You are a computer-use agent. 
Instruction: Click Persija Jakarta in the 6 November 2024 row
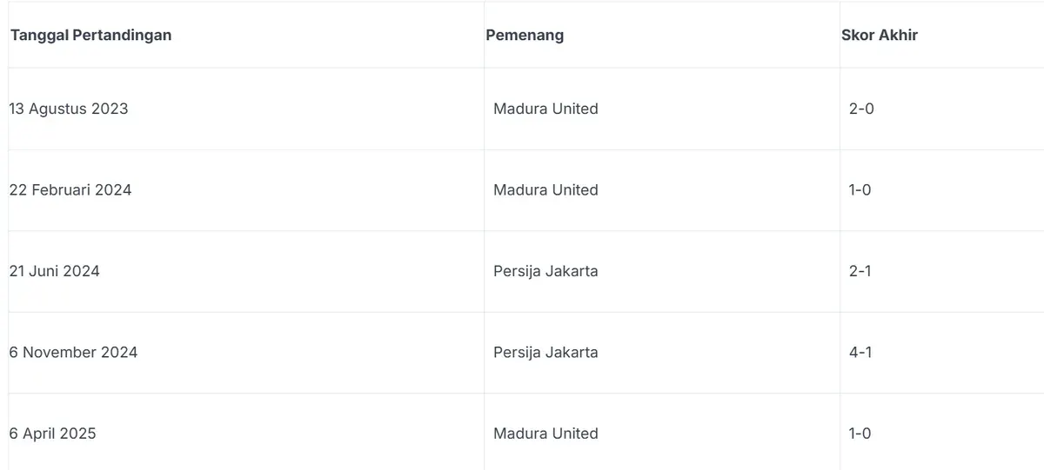pyautogui.click(x=545, y=352)
